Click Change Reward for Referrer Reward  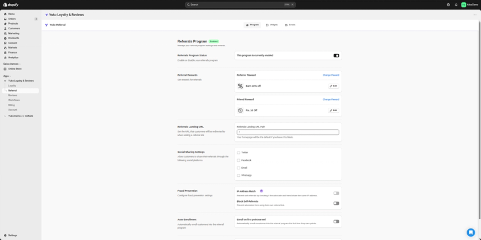click(x=331, y=75)
